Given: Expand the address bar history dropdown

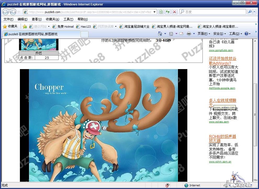Looking at the screenshot, I should click(155, 12).
